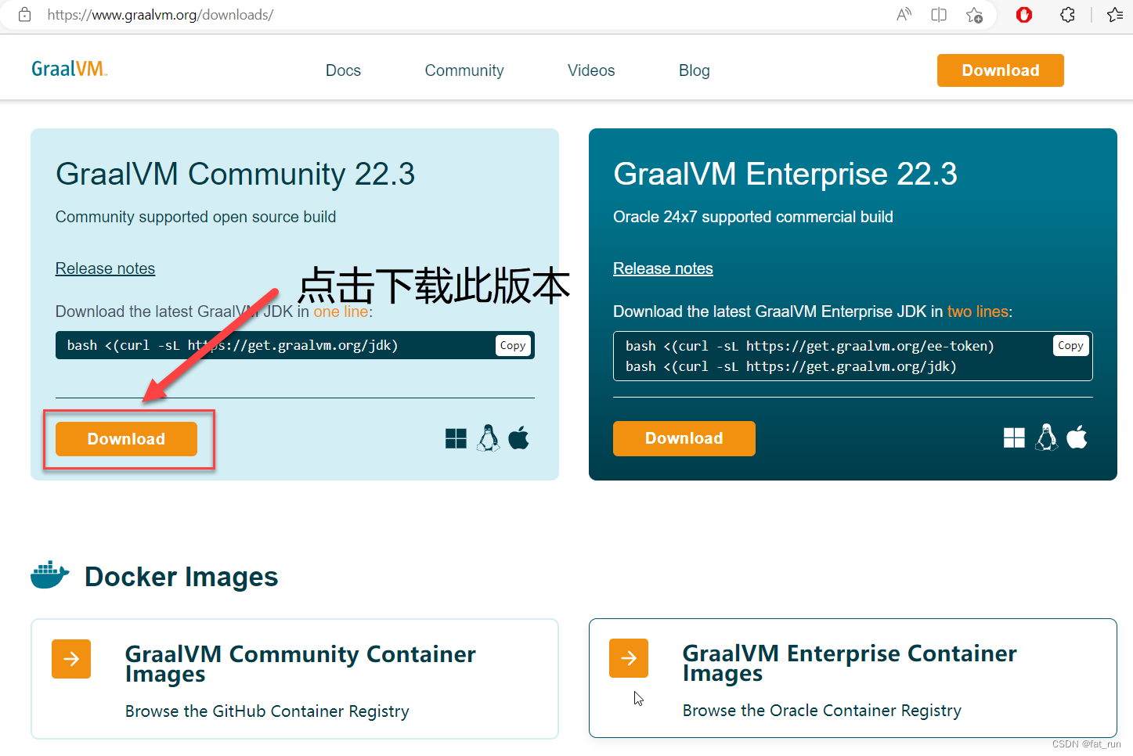The image size is (1133, 756).
Task: Open the Blog menu item
Action: click(695, 70)
